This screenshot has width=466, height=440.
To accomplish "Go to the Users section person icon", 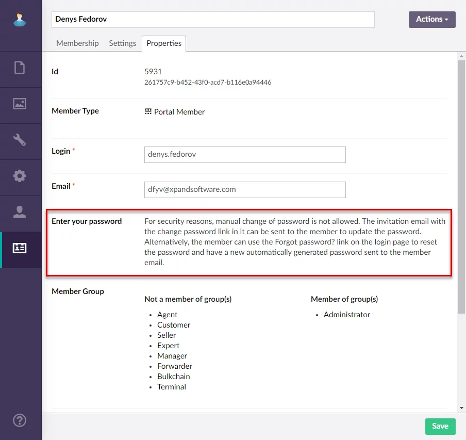I will (20, 212).
